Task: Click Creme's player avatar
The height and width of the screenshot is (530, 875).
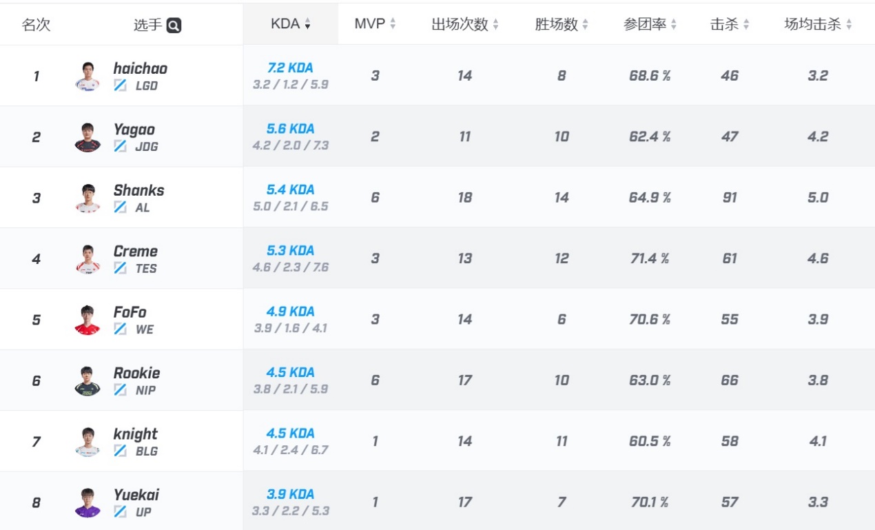Action: (x=87, y=259)
